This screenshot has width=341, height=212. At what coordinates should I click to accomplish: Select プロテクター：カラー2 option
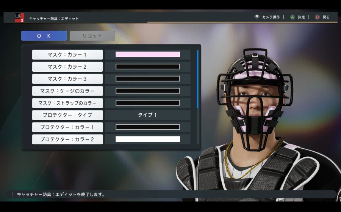click(x=67, y=139)
